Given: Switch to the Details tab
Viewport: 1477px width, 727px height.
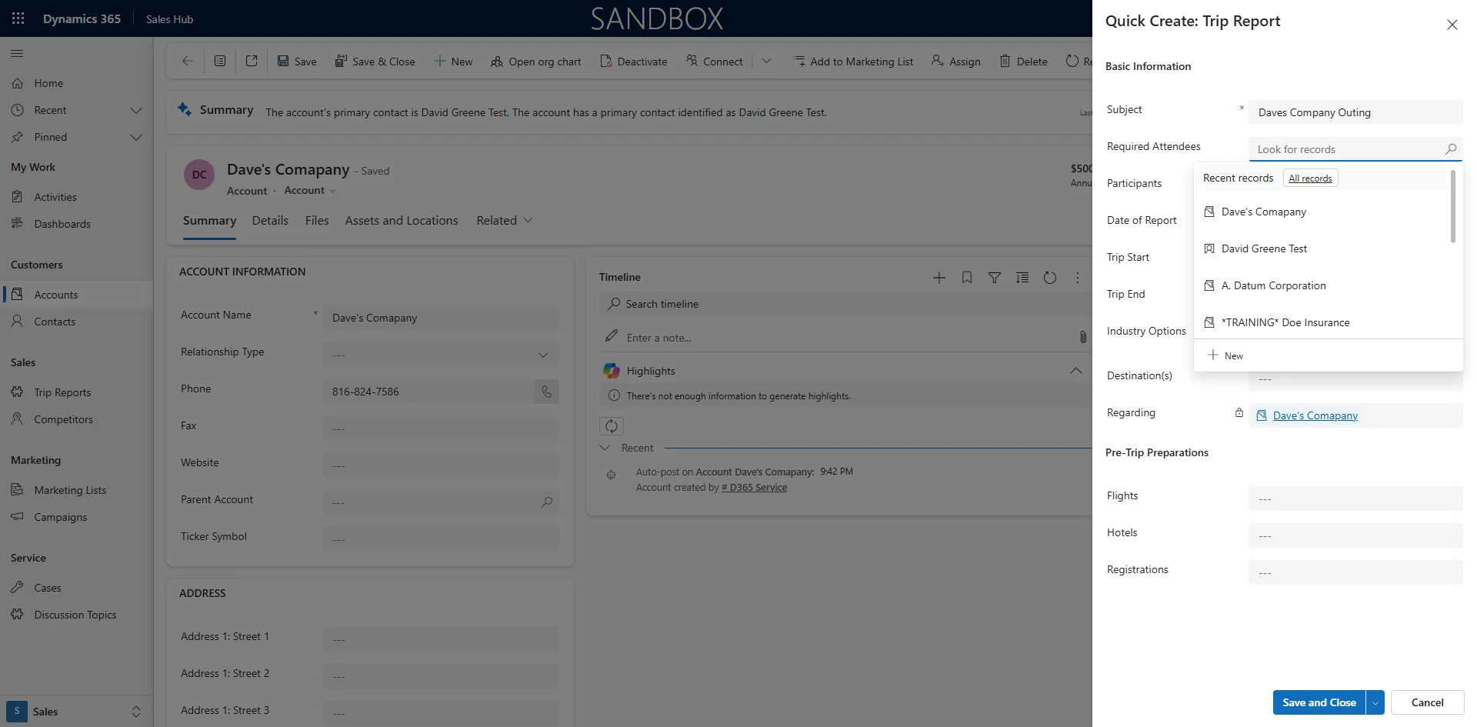Looking at the screenshot, I should coord(269,220).
